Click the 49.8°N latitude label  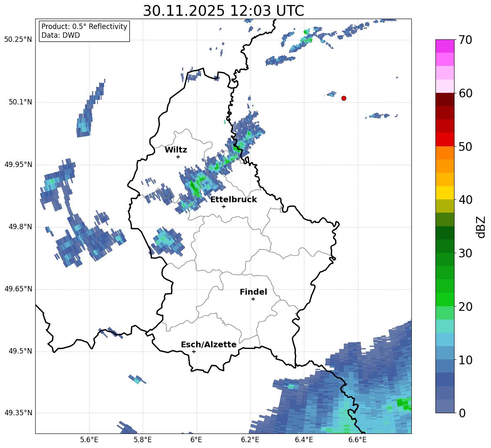tap(20, 227)
